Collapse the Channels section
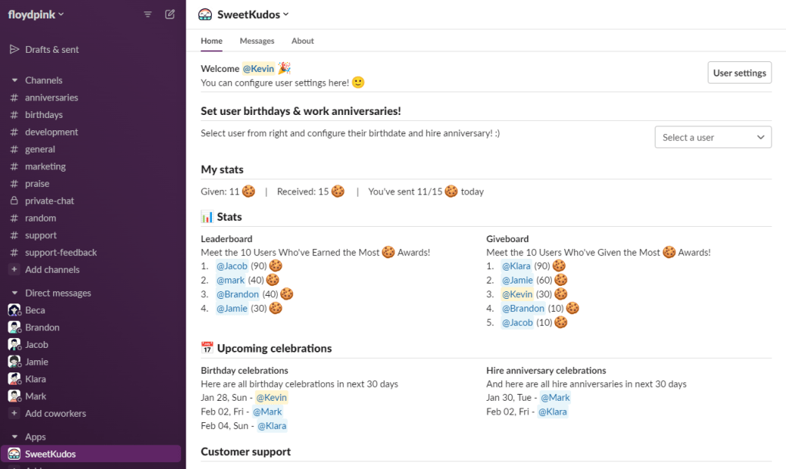The image size is (786, 469). 14,80
